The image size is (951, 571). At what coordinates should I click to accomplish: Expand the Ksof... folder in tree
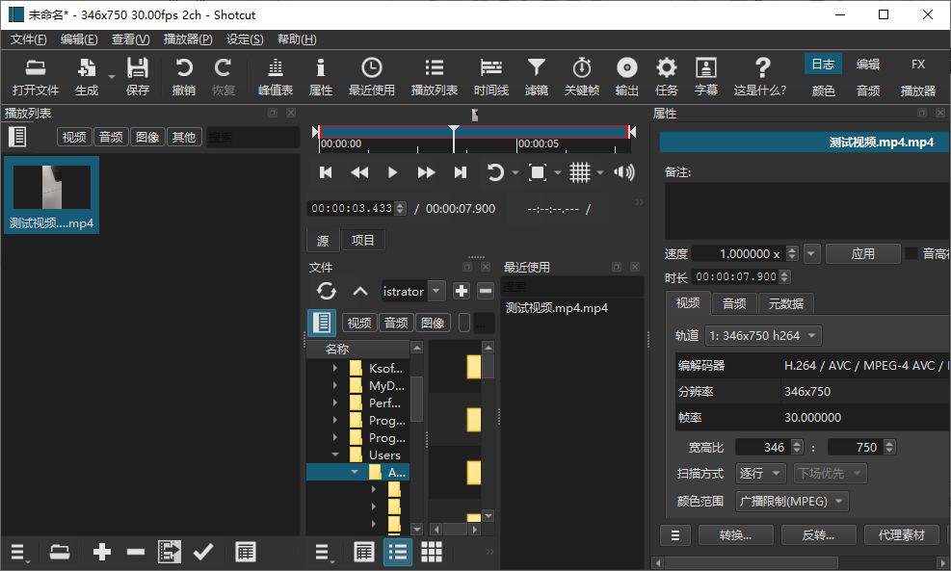[x=334, y=368]
